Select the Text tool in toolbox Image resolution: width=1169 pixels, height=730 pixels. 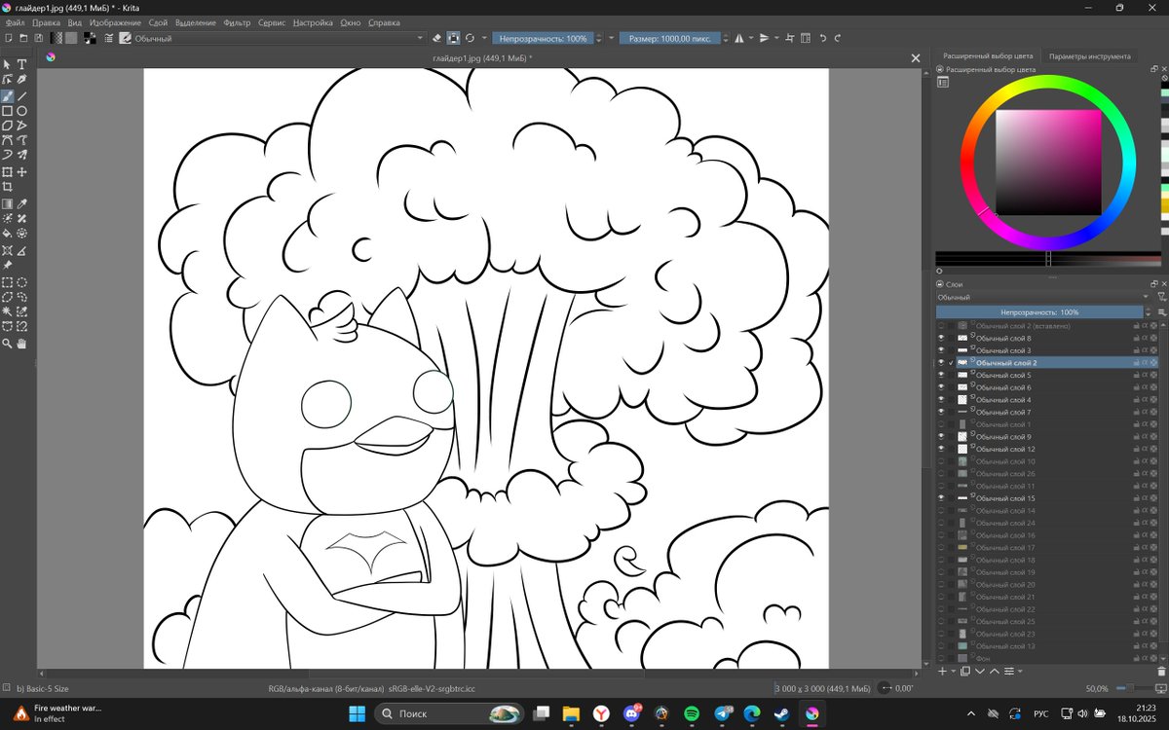pos(21,64)
